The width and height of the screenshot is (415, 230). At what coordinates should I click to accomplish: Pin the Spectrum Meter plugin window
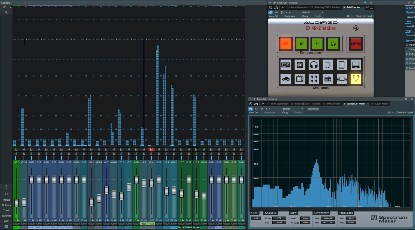coord(406,99)
